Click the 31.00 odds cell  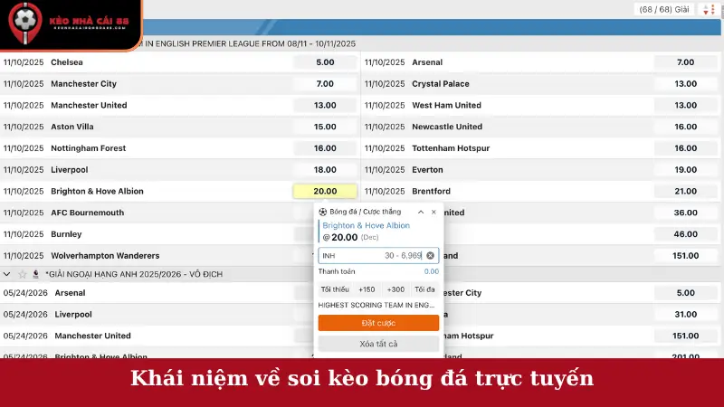pyautogui.click(x=686, y=314)
